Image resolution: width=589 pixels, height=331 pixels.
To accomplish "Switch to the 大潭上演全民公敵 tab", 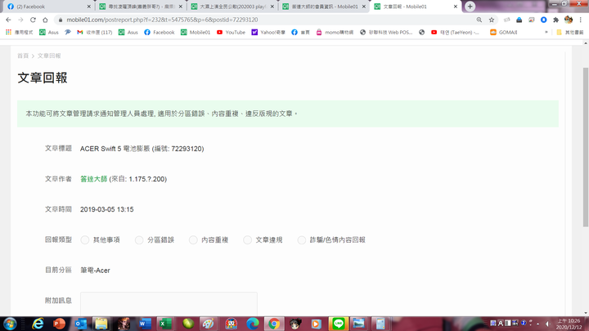I will point(231,7).
